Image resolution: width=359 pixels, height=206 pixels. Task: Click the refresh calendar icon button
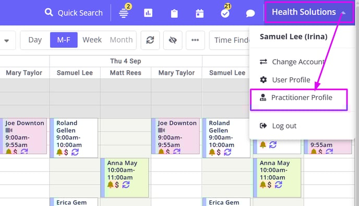coord(150,40)
